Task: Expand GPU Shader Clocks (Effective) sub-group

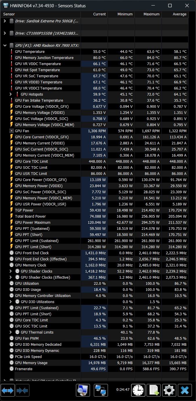Action: [11, 277]
